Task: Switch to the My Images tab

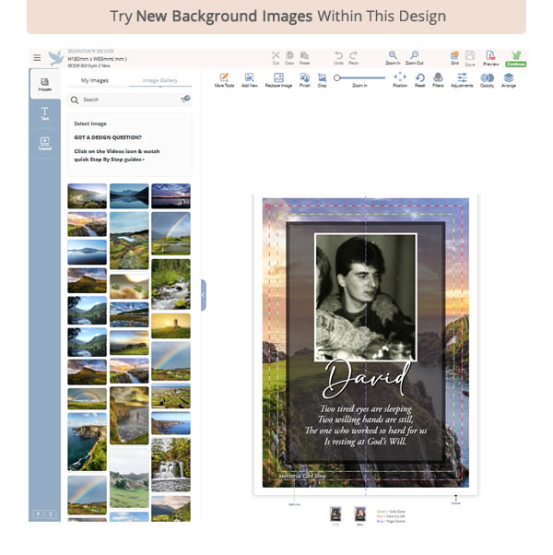Action: (96, 80)
